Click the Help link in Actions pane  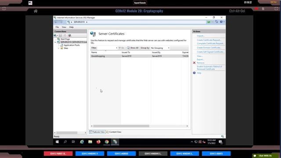tap(199, 73)
